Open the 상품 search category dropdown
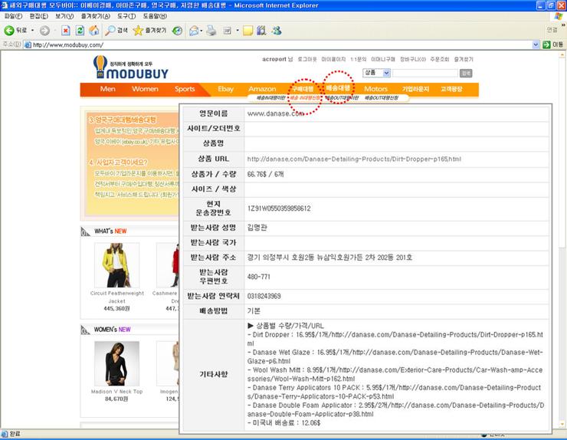Viewport: 567px width, 440px height. pyautogui.click(x=376, y=73)
